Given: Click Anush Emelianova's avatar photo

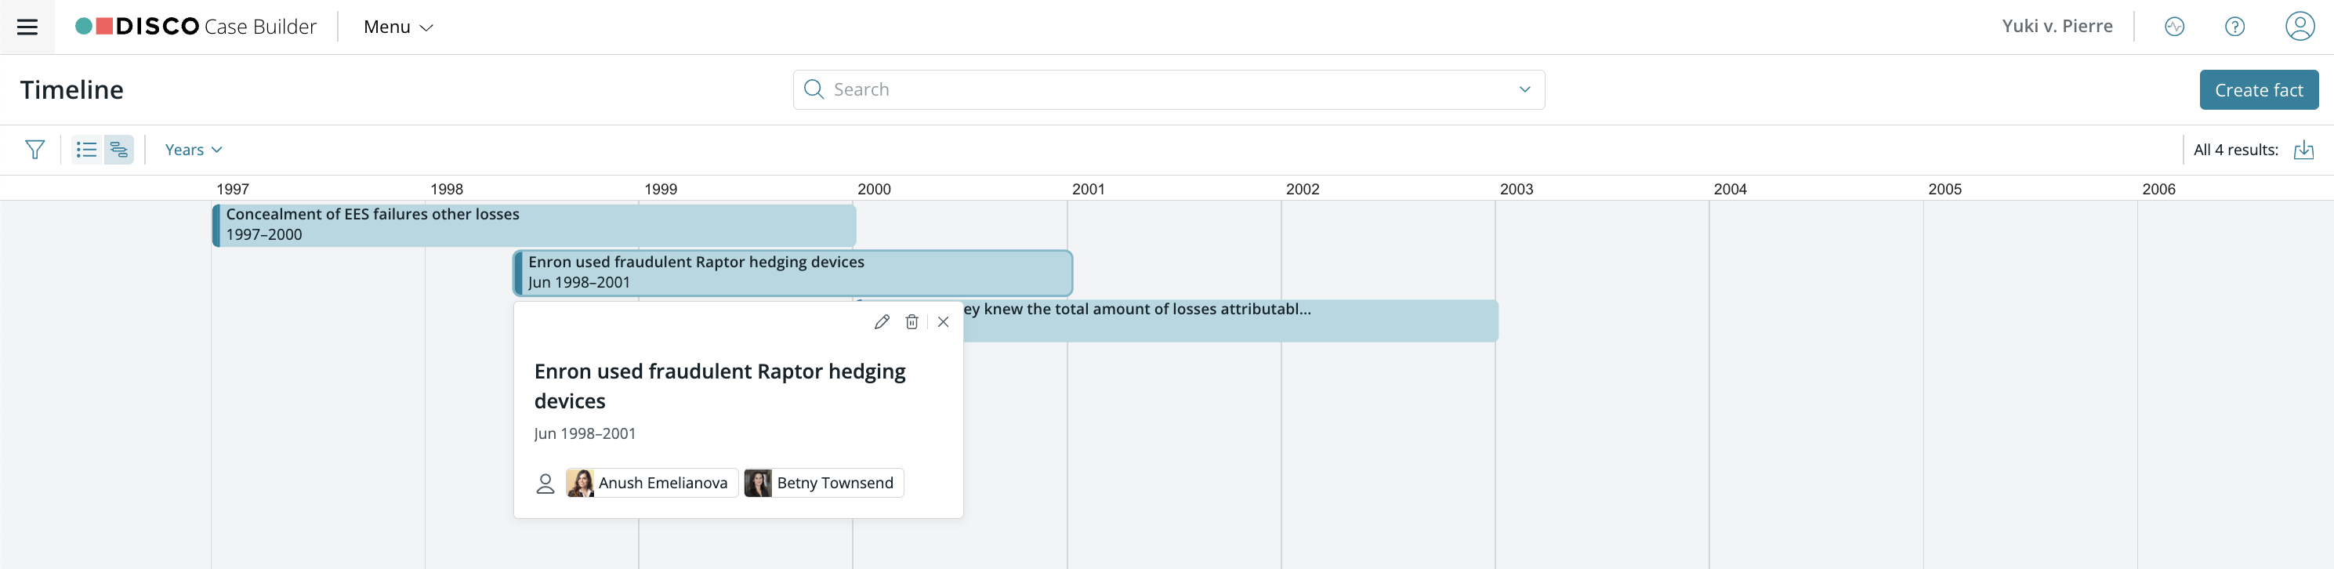Looking at the screenshot, I should [x=580, y=483].
